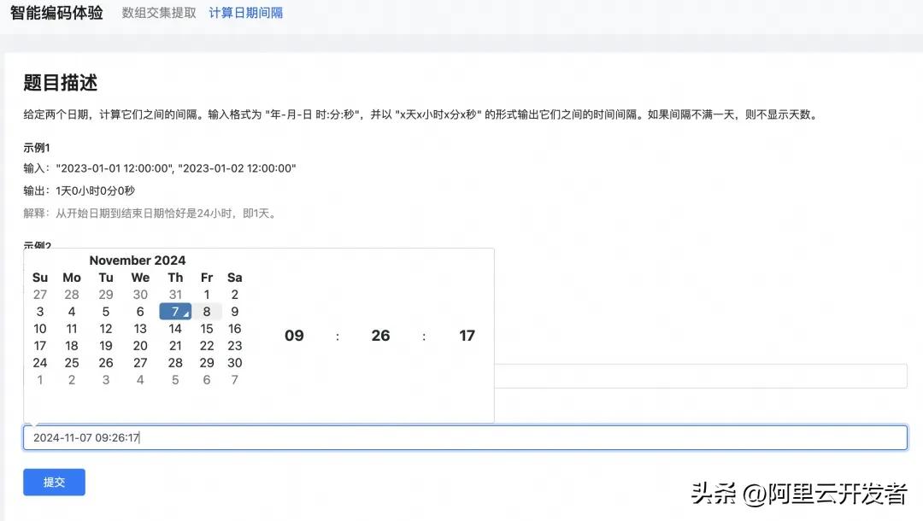Click the empty input field behind the calendar
Screen dimensions: 923x521
pyautogui.click(x=699, y=376)
